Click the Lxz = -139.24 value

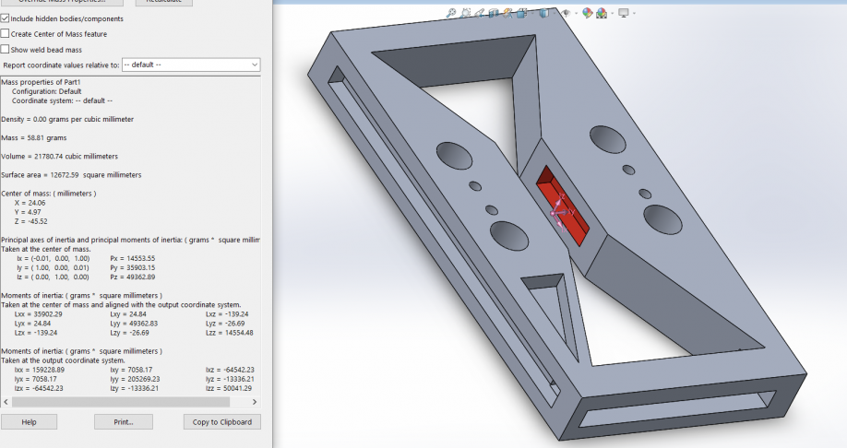(227, 314)
